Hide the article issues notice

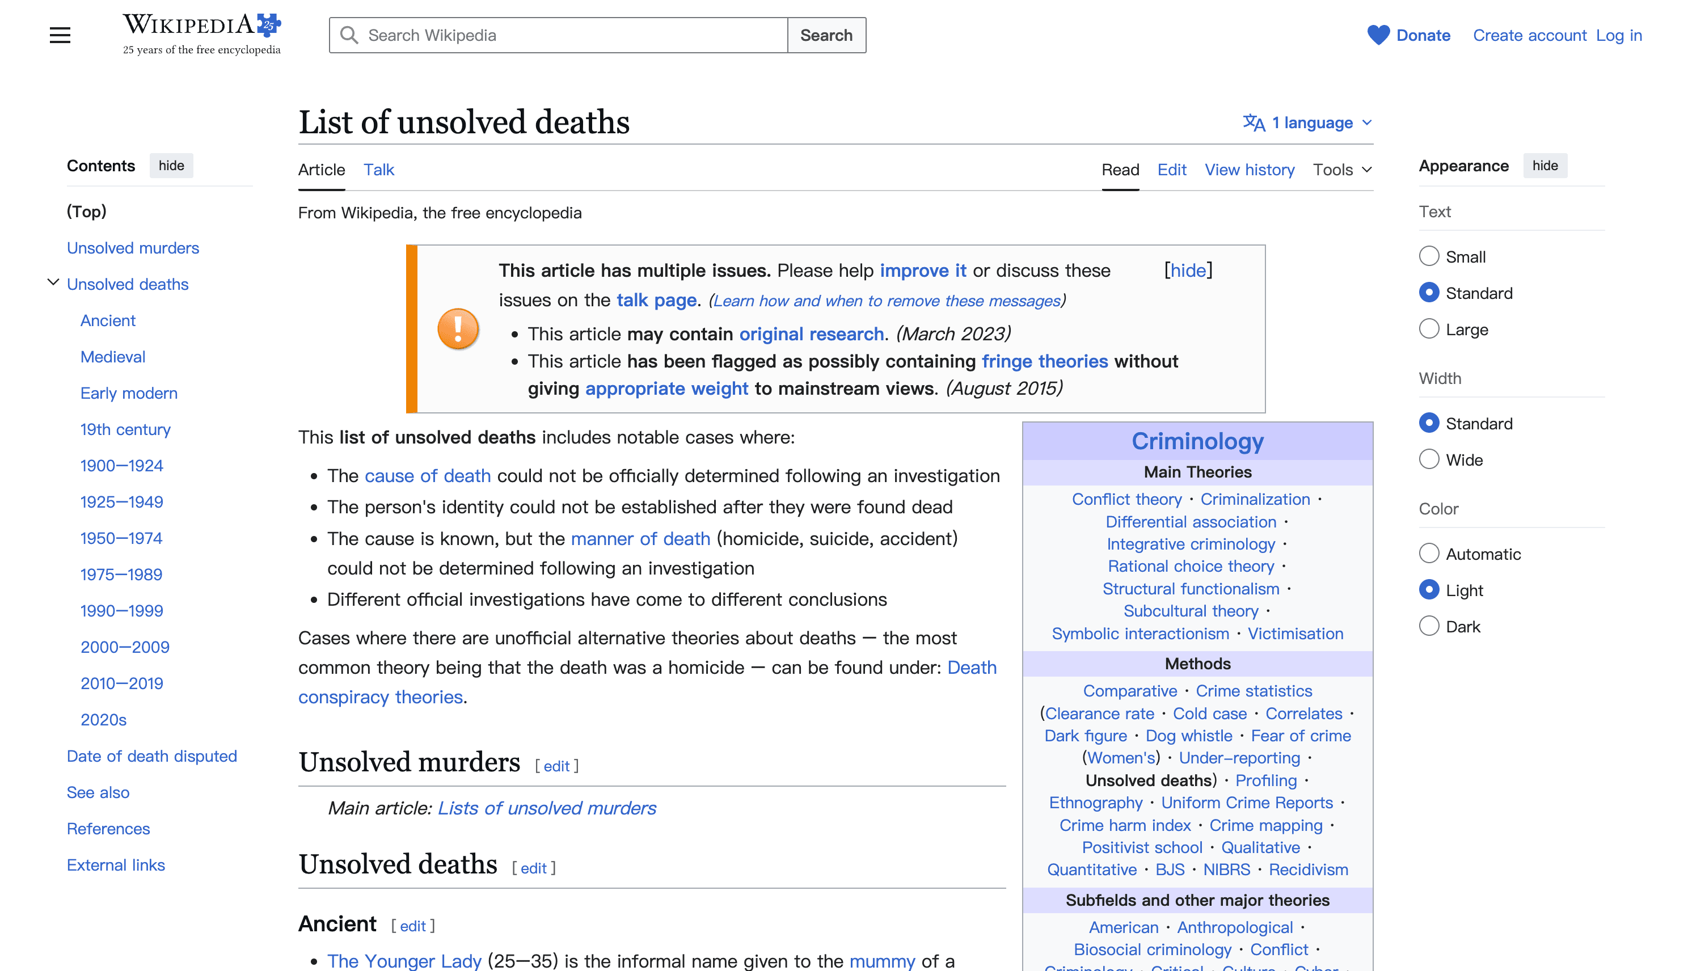tap(1188, 270)
